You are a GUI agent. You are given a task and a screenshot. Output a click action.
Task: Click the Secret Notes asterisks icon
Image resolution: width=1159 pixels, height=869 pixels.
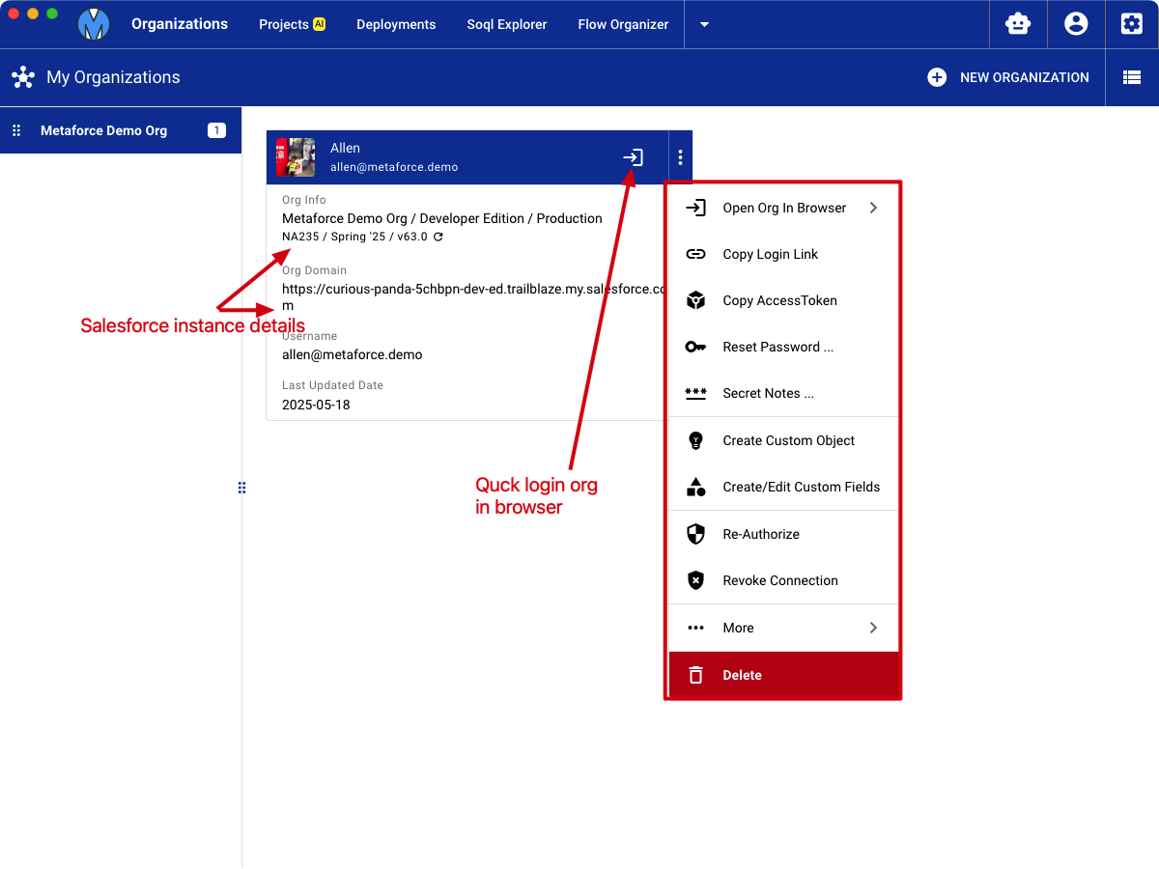(695, 393)
